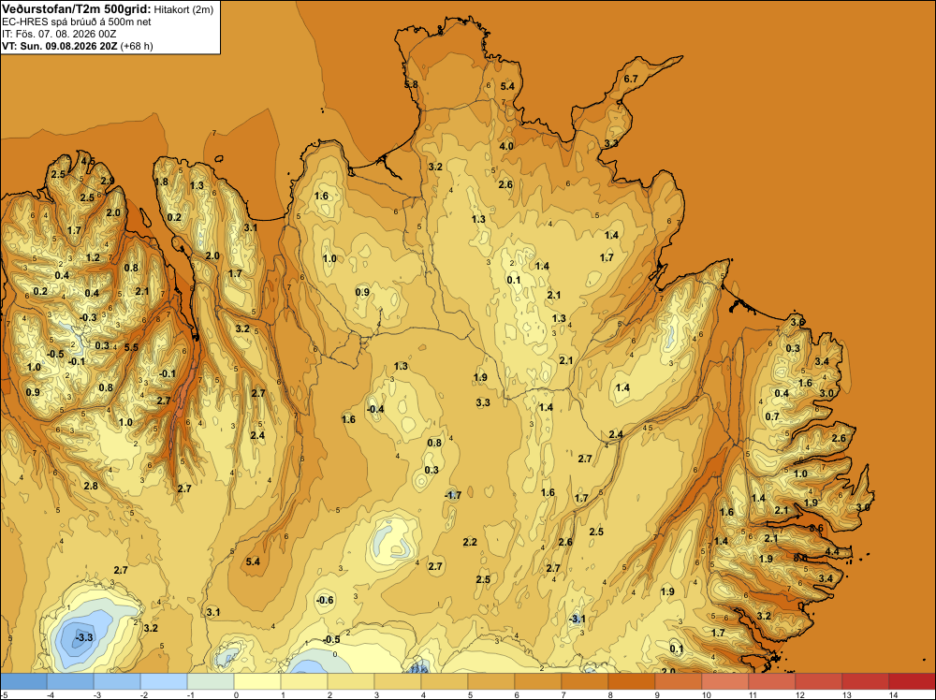Image resolution: width=936 pixels, height=700 pixels.
Task: Pick the blue swatch between -5 and -4
Action: click(x=23, y=681)
